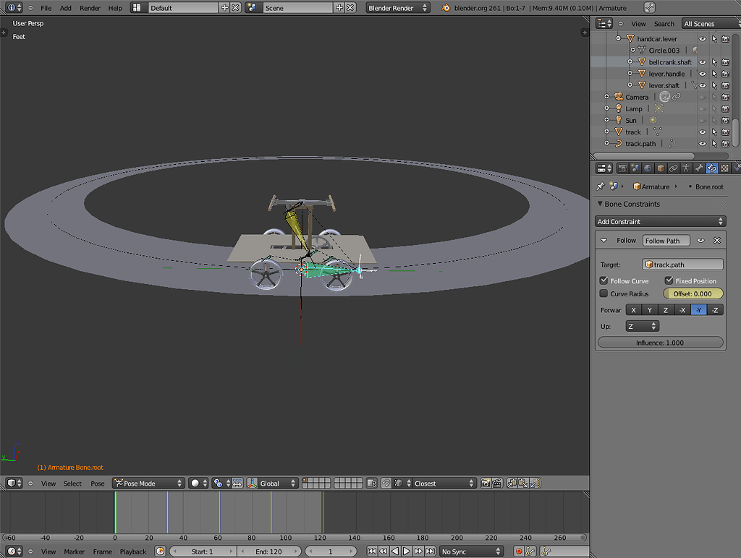Open the Bone properties tab icon
The height and width of the screenshot is (558, 741).
[699, 168]
